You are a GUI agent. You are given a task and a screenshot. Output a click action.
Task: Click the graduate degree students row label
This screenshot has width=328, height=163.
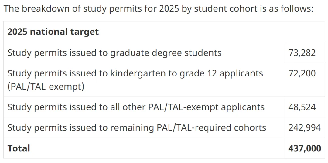[x=114, y=53]
